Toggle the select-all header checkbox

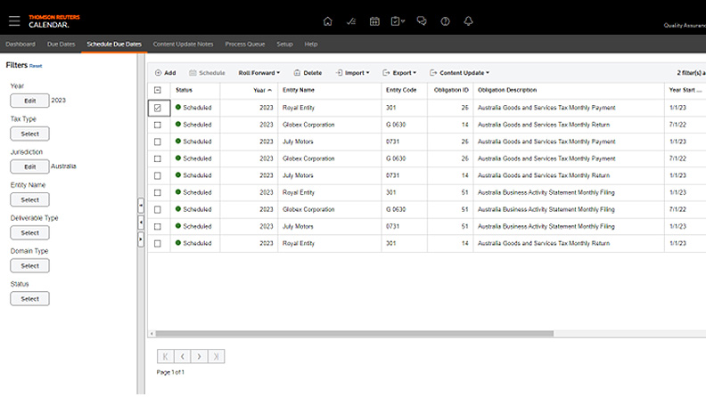(x=158, y=90)
